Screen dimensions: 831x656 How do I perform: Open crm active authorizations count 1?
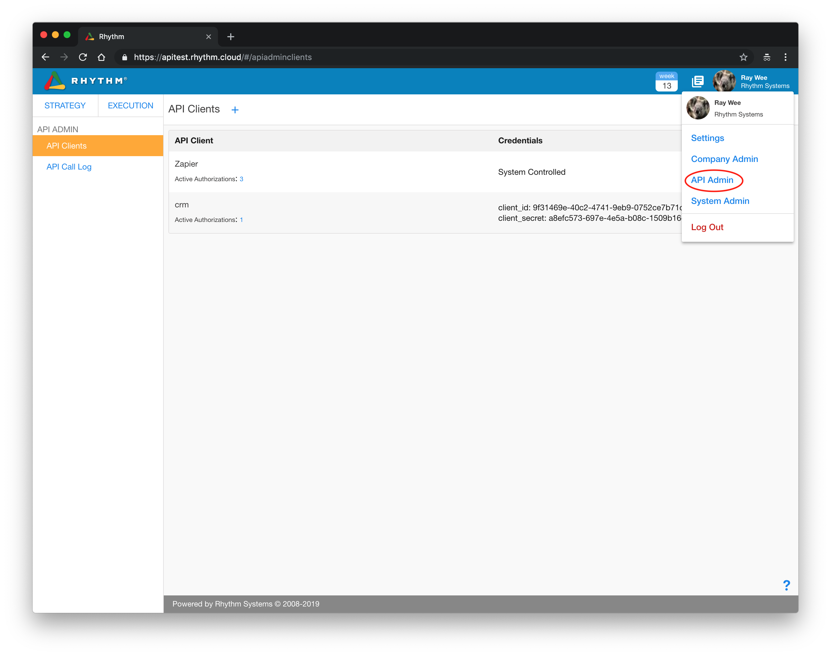click(x=241, y=220)
